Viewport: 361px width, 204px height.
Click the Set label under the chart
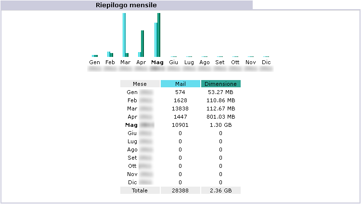(220, 62)
